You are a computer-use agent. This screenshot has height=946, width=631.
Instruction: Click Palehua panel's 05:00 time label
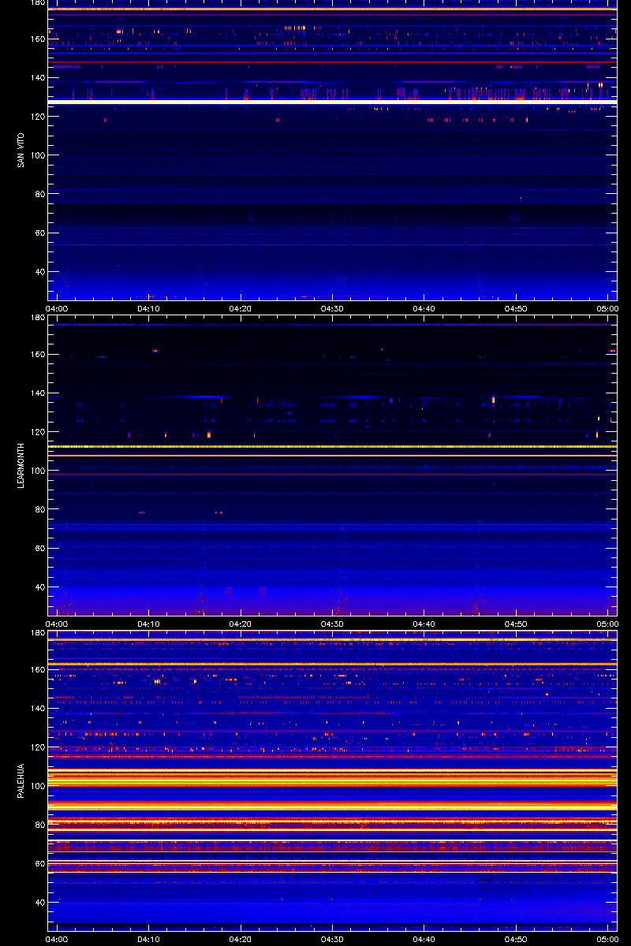click(607, 939)
